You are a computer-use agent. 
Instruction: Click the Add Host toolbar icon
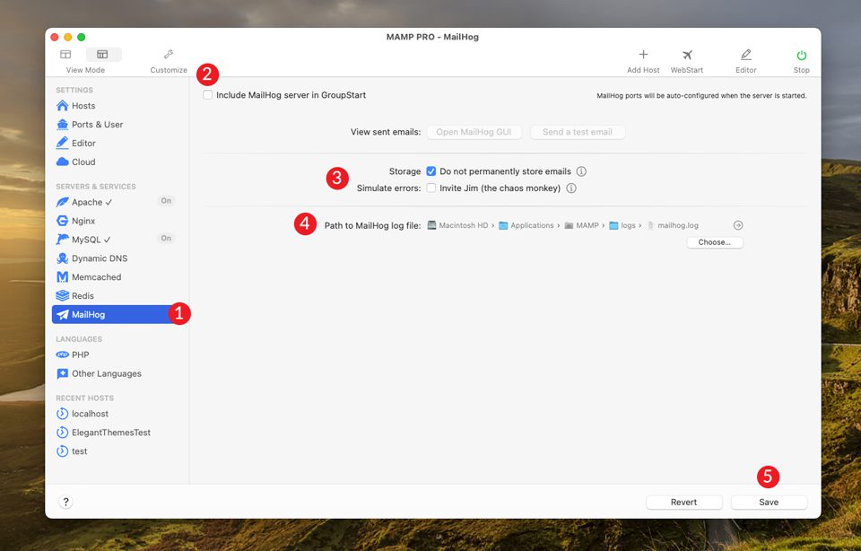click(x=642, y=58)
